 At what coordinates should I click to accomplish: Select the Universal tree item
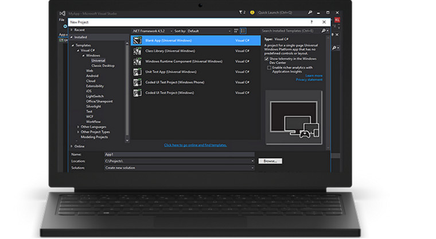98,60
